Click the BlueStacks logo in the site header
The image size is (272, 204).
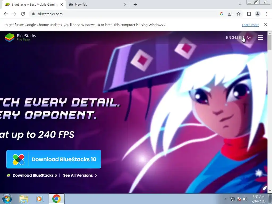20,37
